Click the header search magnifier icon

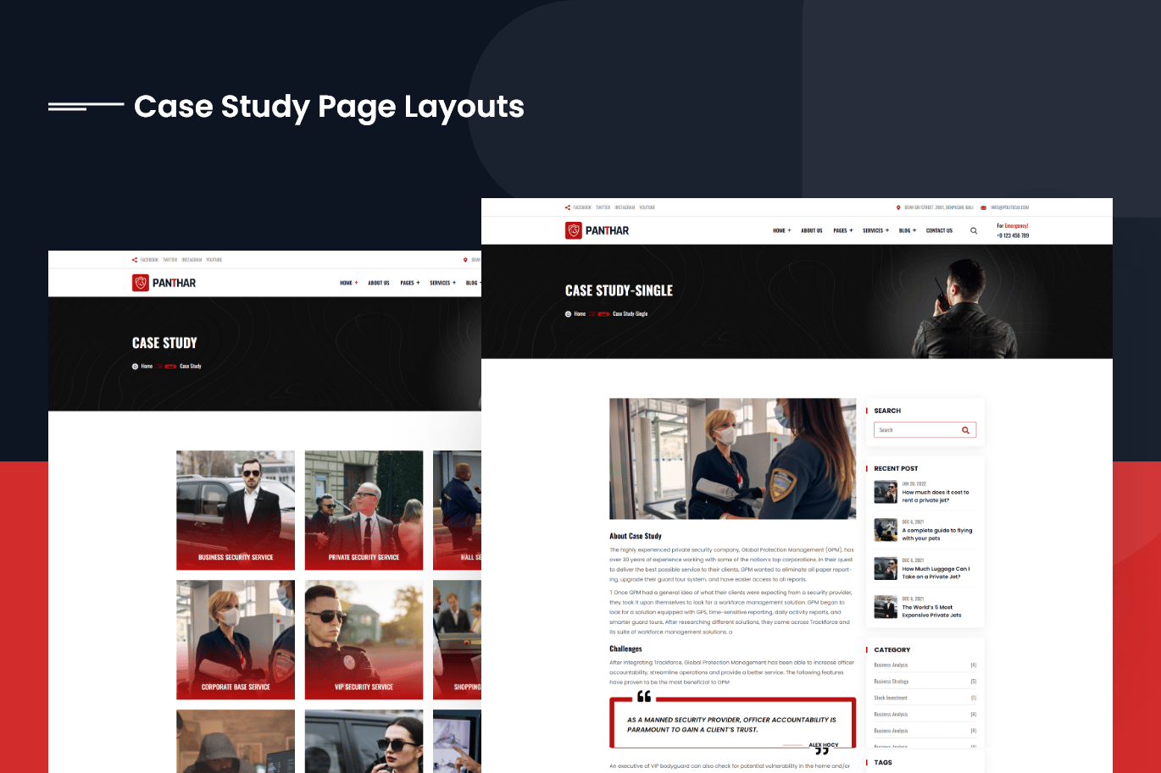point(974,230)
